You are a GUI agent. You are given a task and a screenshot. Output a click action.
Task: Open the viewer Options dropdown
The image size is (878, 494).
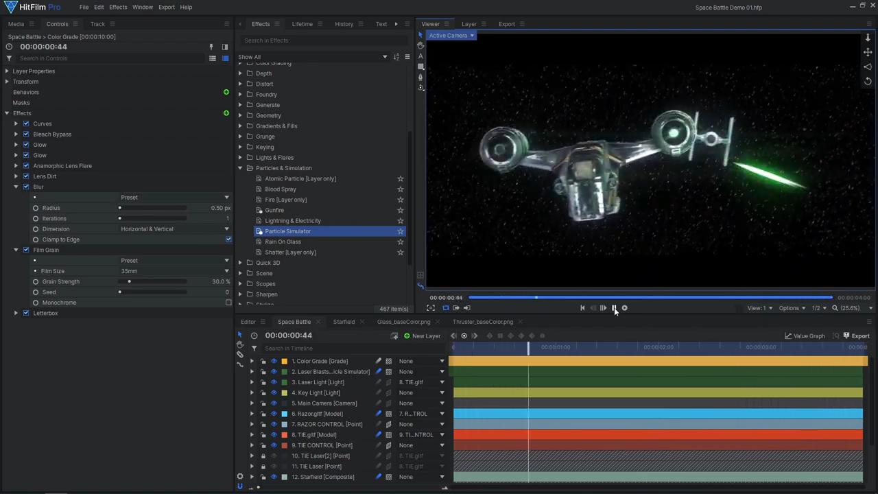(792, 308)
